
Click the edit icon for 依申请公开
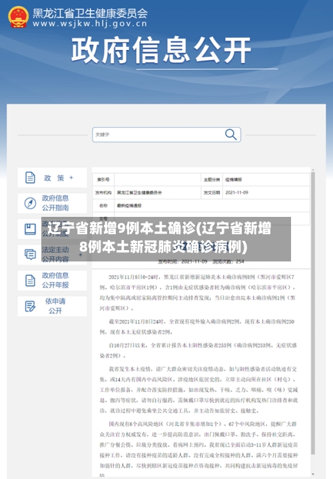pos(30,306)
